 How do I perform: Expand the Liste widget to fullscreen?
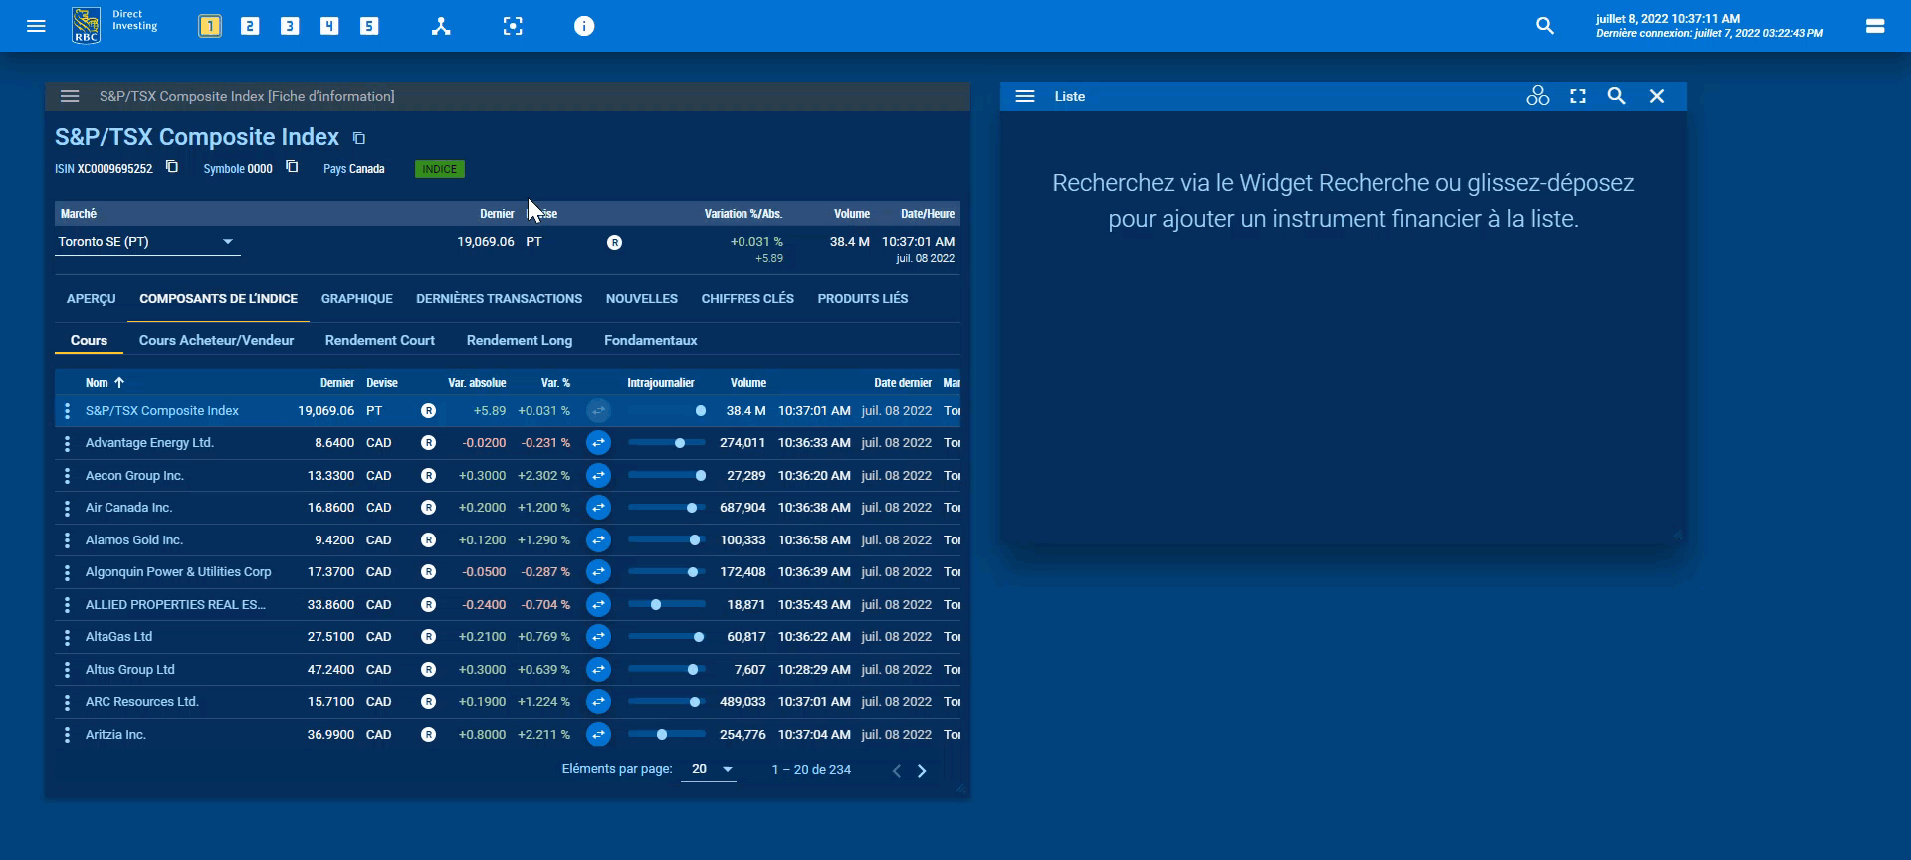[1578, 96]
